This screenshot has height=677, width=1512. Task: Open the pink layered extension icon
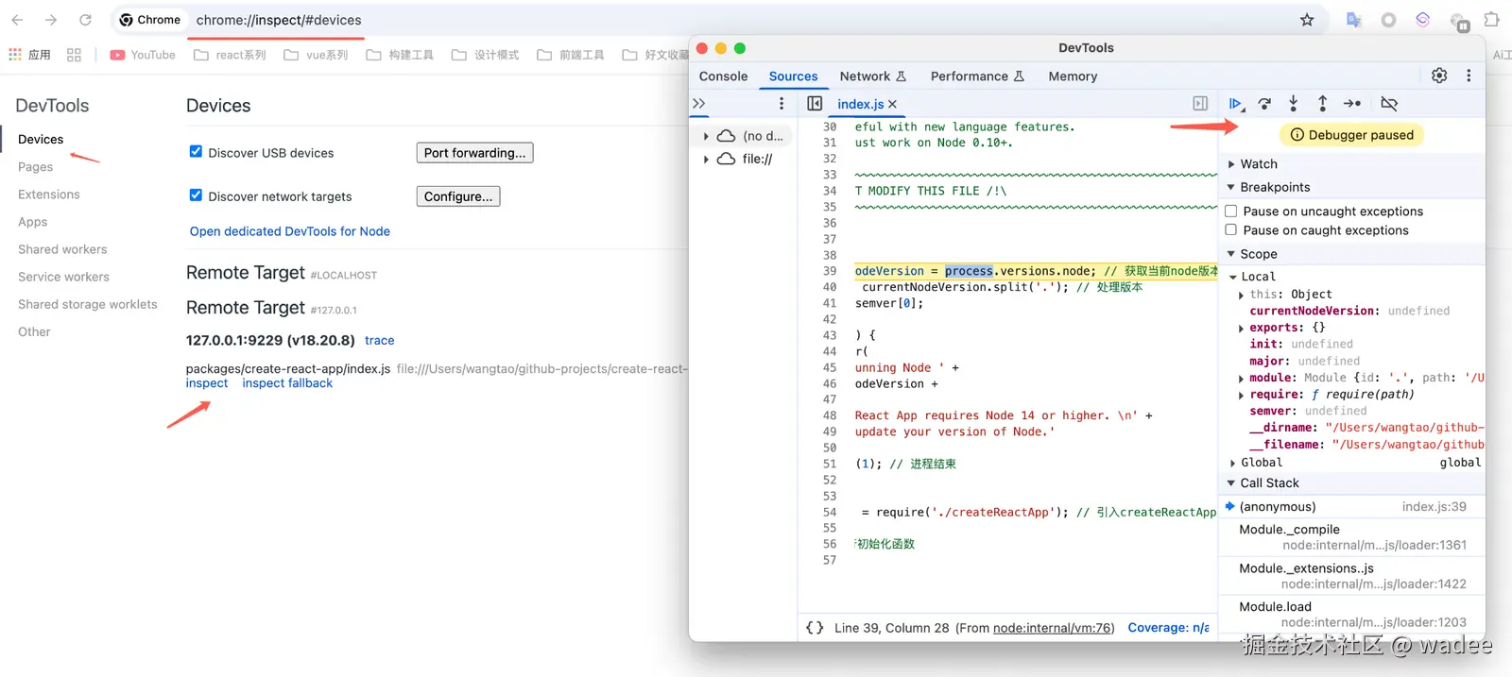(x=1423, y=20)
